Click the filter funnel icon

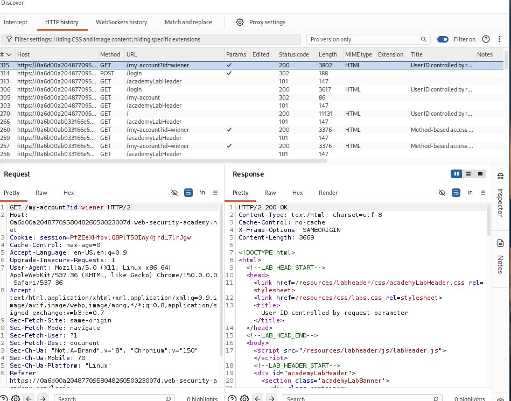click(9, 39)
